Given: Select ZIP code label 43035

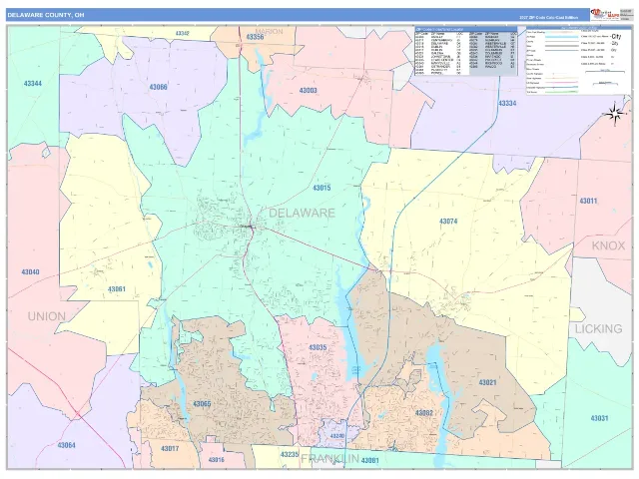Looking at the screenshot, I should 318,347.
